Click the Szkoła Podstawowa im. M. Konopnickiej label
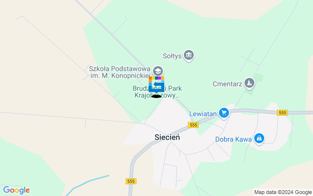 (119, 72)
